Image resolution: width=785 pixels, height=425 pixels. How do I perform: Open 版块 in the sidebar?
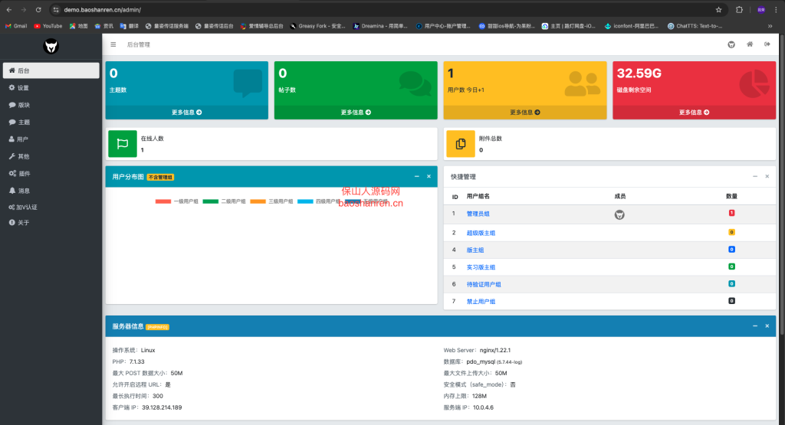click(x=51, y=105)
